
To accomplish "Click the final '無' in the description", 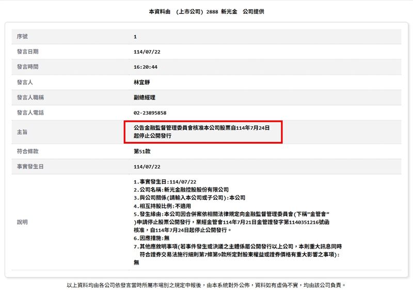I will (x=136, y=263).
